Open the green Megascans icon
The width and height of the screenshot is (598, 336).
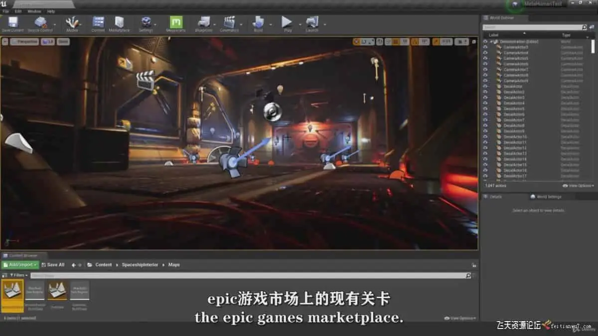tap(175, 24)
